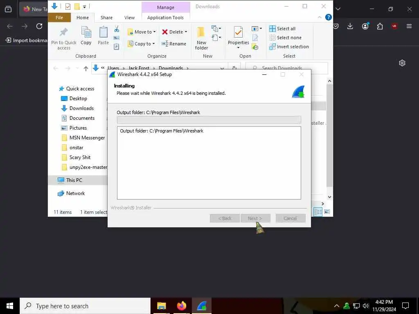Open new tab settings gear icon
The image size is (419, 314).
pyautogui.click(x=402, y=63)
